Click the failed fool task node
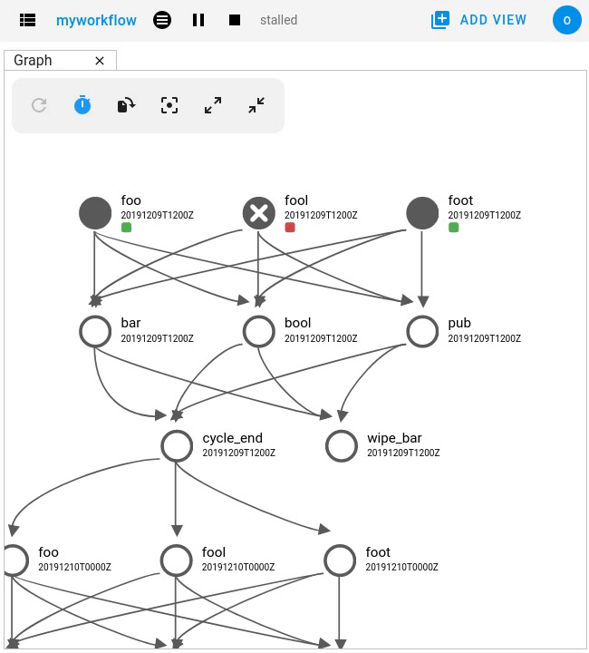589x653 pixels. pyautogui.click(x=259, y=213)
